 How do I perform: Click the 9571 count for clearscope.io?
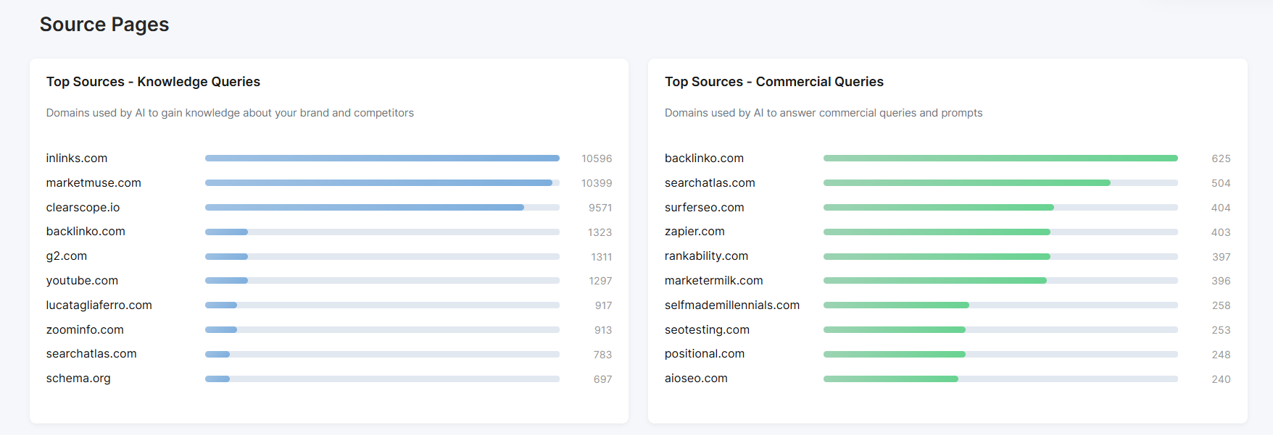(600, 208)
